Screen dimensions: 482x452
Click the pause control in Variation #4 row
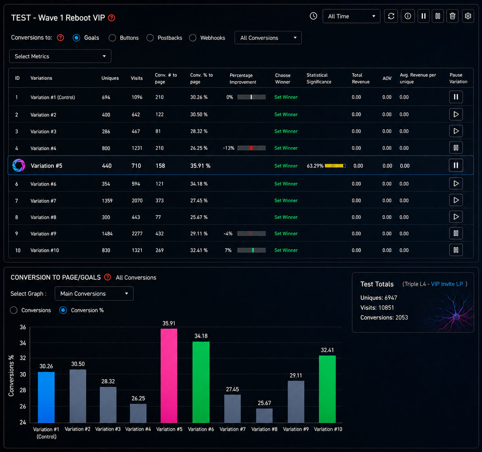tap(456, 148)
